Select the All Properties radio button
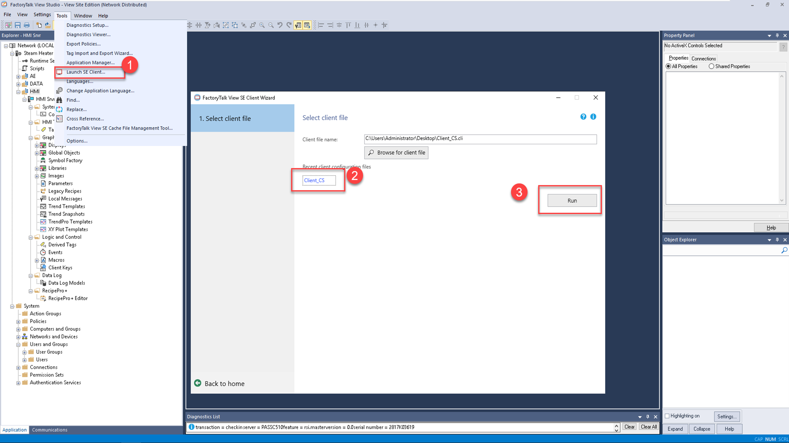Screen dimensions: 789x443 pyautogui.click(x=668, y=66)
